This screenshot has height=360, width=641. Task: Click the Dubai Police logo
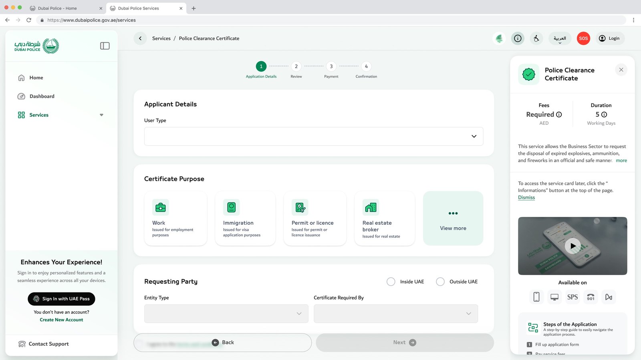[36, 46]
